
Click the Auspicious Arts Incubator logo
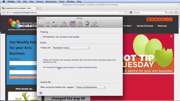pyautogui.click(x=22, y=24)
